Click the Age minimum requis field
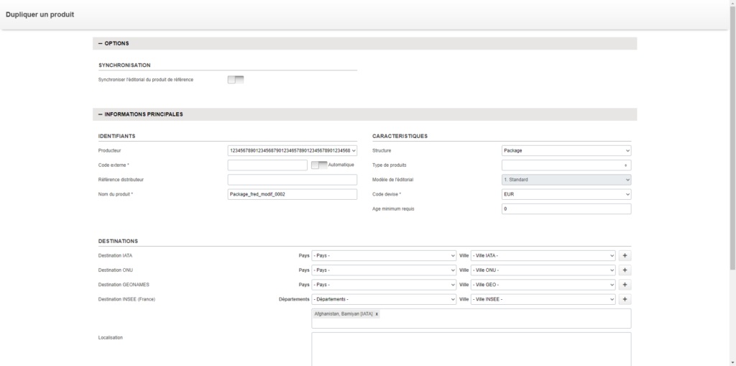This screenshot has height=366, width=736. [566, 209]
